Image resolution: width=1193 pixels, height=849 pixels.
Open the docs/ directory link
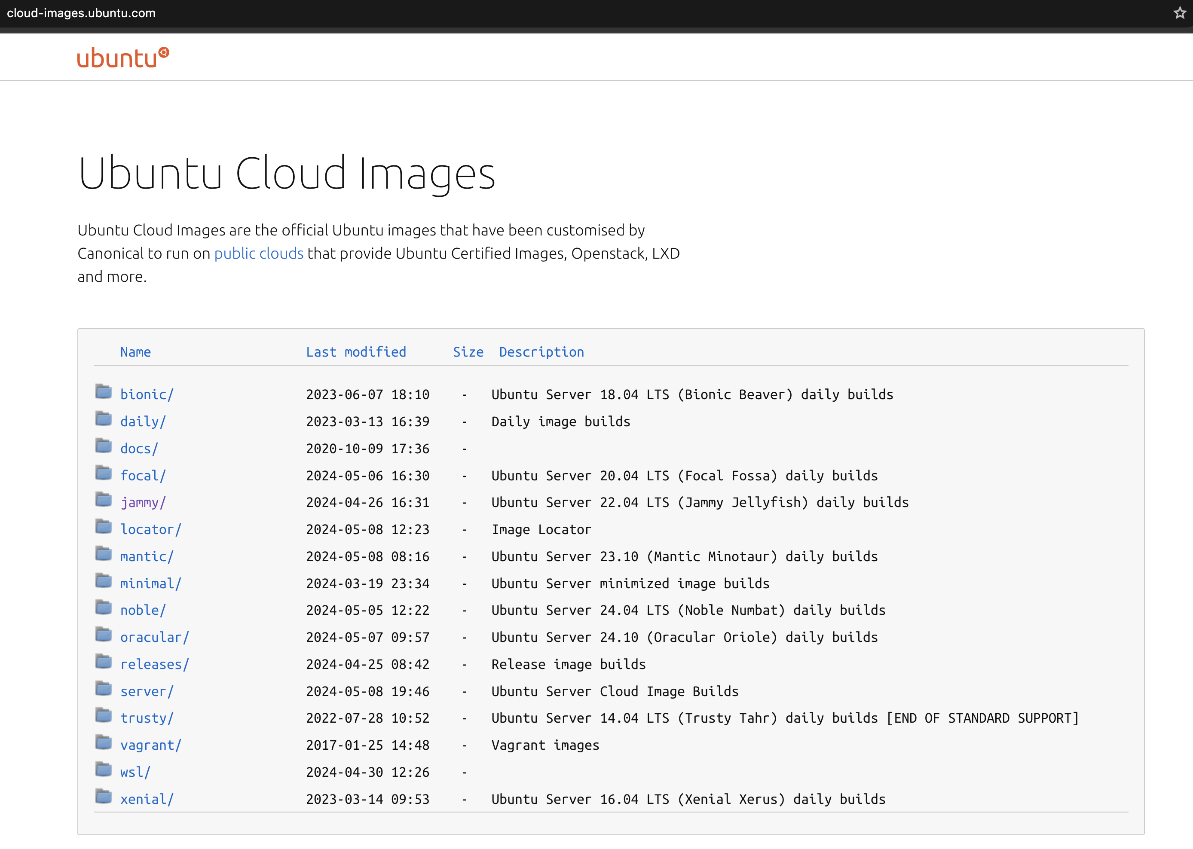pyautogui.click(x=139, y=449)
